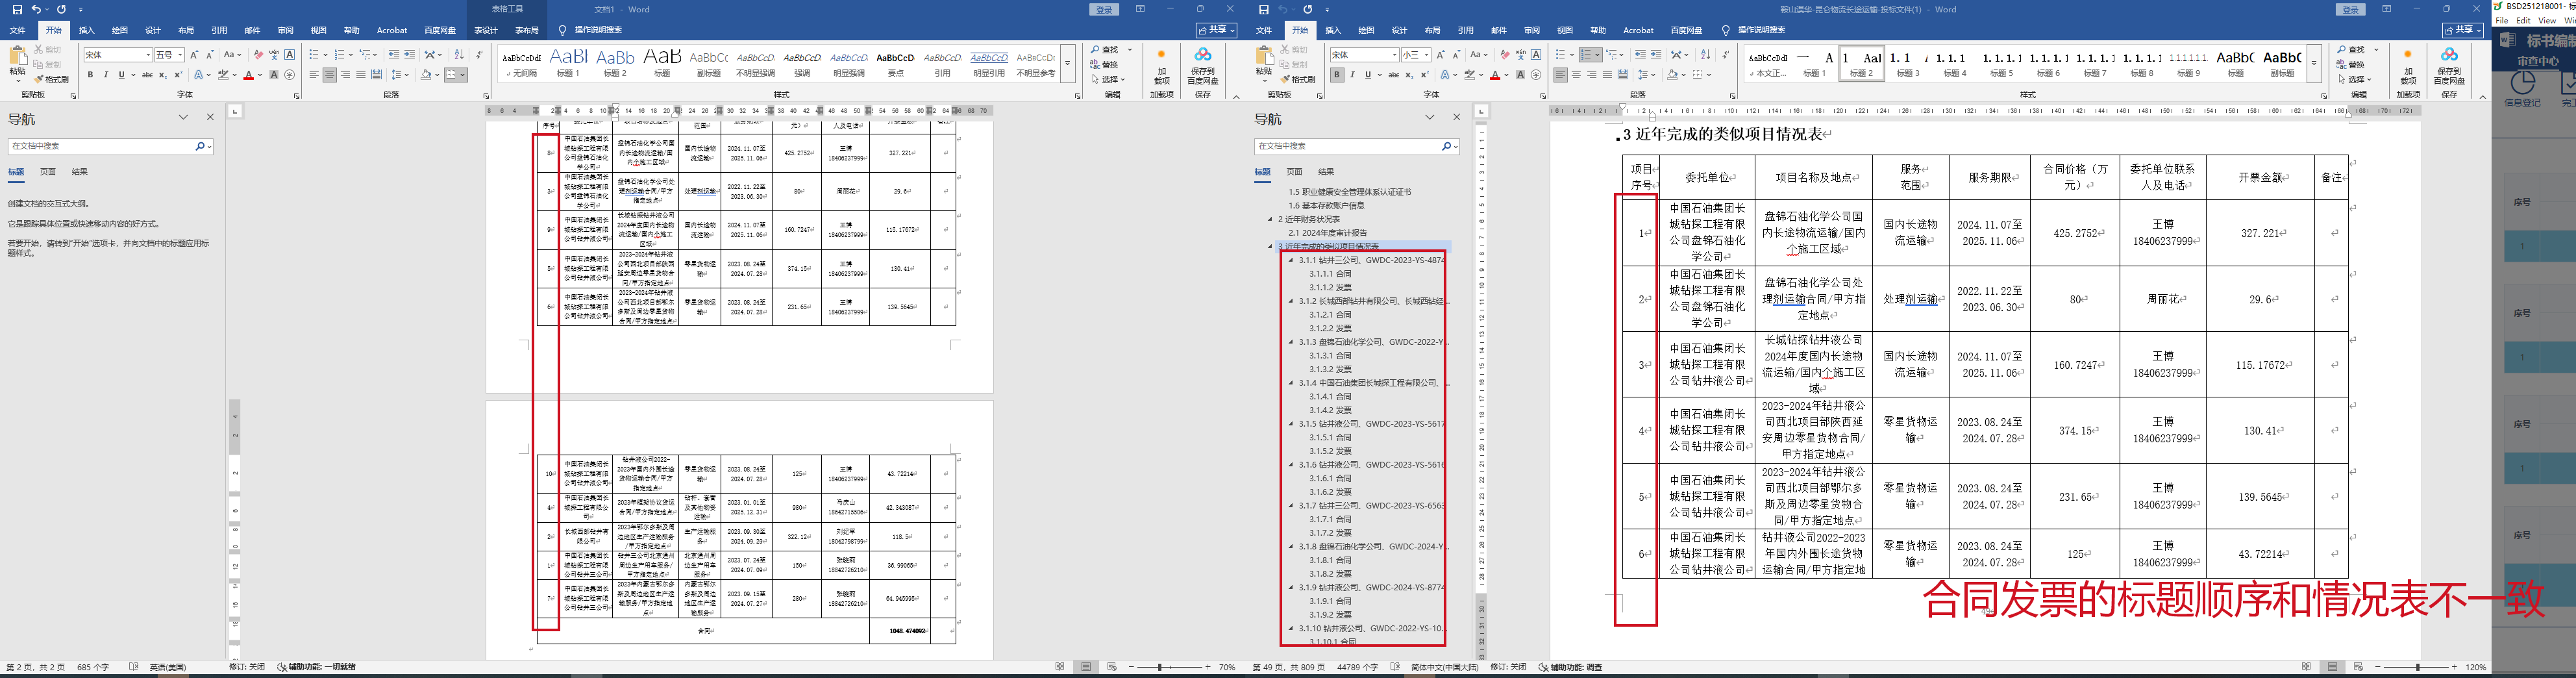Click the Borders icon in the 文档1 ribbon
The image size is (2576, 678).
tap(452, 75)
